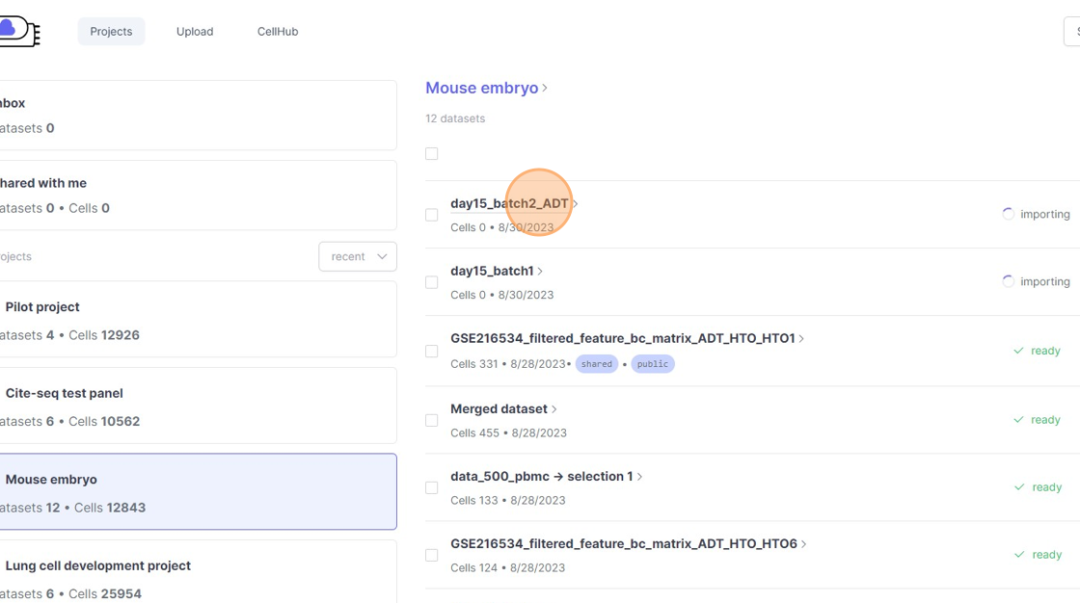
Task: Toggle the select-all datasets checkbox
Action: [x=431, y=154]
